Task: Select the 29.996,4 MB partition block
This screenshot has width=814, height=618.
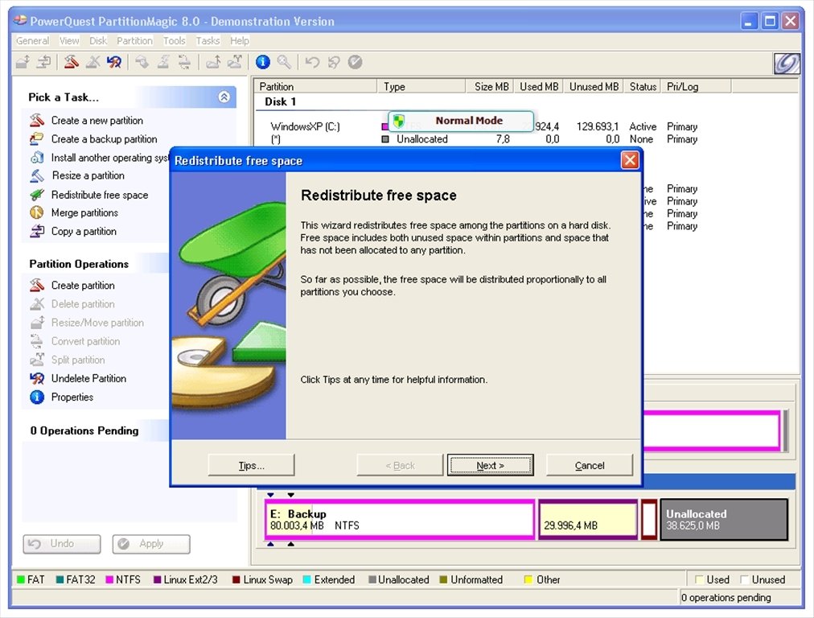Action: point(588,519)
